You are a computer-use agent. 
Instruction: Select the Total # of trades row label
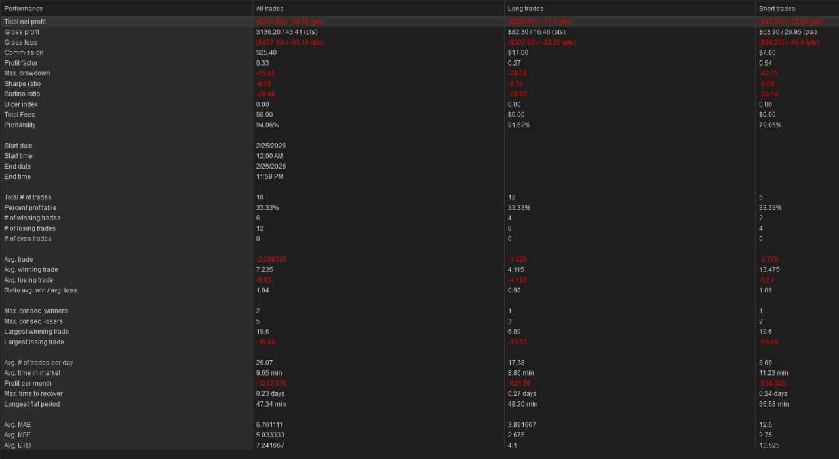[28, 197]
